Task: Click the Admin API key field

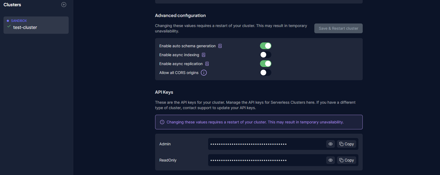Action: point(267,144)
